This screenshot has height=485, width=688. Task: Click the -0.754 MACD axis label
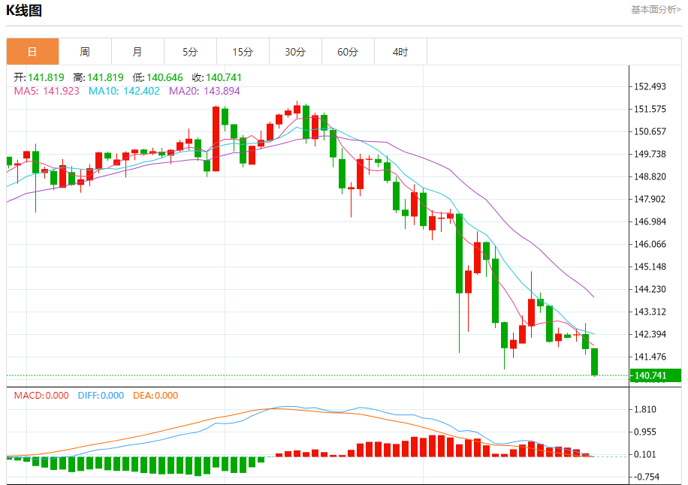[645, 477]
